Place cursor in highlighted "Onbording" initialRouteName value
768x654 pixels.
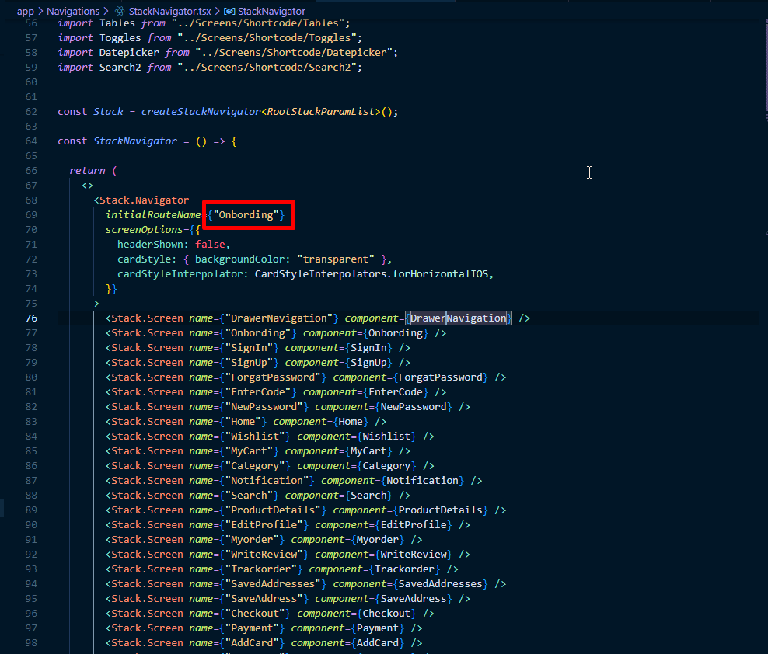pos(249,215)
